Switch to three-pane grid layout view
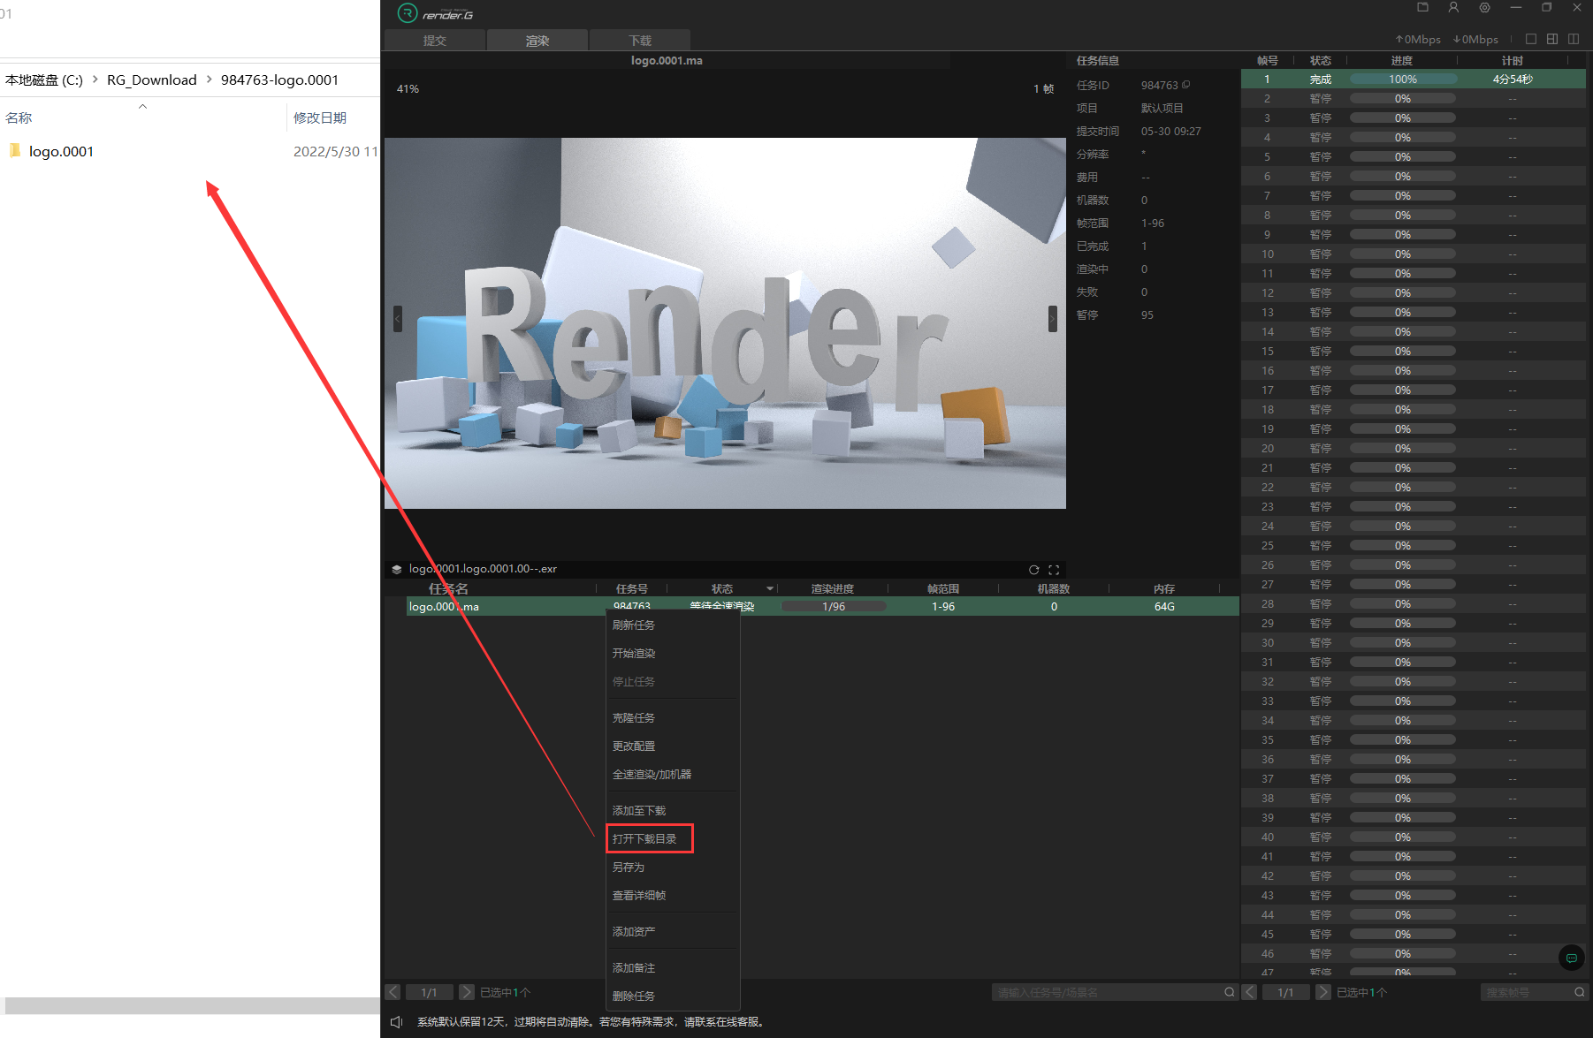Screen dimensions: 1593x1038 click(x=1552, y=39)
